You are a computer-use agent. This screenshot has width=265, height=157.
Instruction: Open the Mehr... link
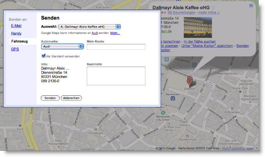click(115, 33)
